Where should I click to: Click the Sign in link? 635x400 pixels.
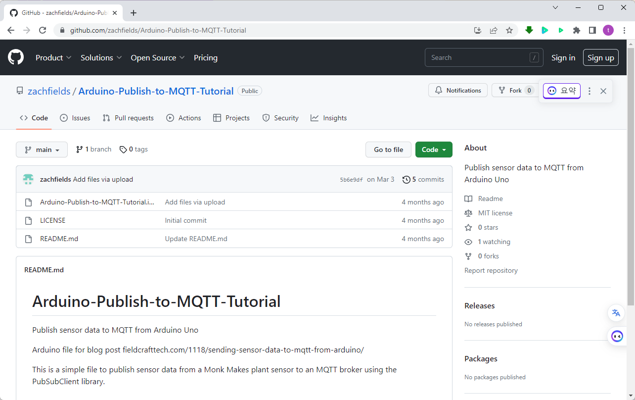[563, 57]
